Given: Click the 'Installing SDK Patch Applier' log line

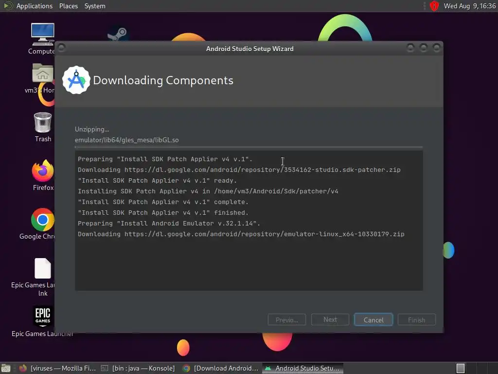Looking at the screenshot, I should (x=208, y=191).
